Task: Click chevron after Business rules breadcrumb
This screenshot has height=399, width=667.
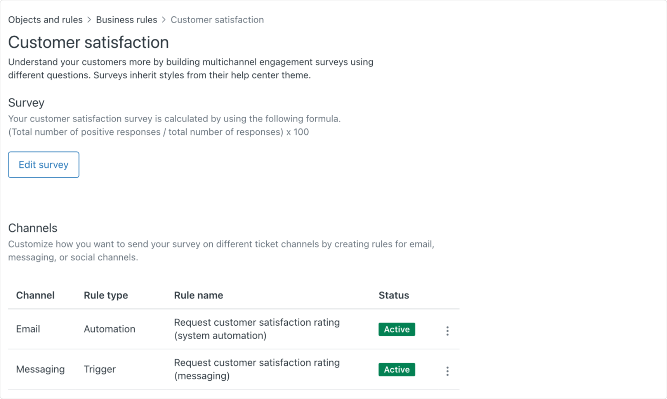Action: point(164,20)
